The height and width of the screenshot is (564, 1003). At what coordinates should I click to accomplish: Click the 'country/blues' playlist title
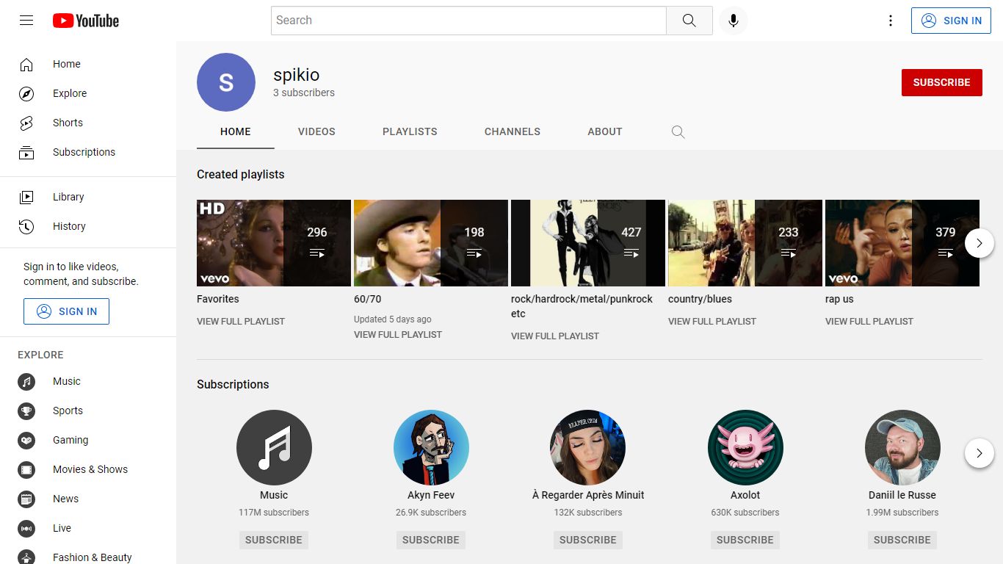[x=700, y=299]
